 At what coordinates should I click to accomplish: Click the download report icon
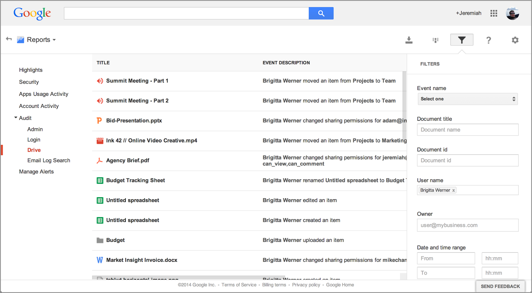click(x=409, y=40)
